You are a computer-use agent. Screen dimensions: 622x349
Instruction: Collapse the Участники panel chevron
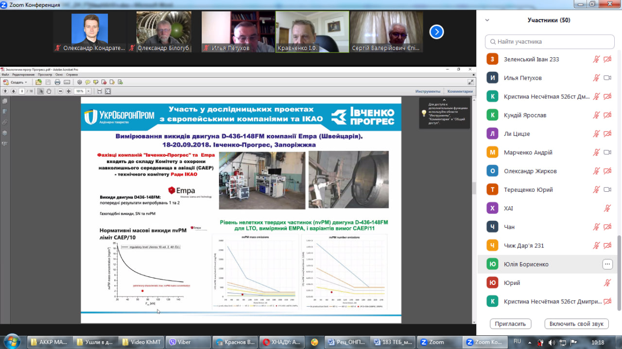coord(487,20)
